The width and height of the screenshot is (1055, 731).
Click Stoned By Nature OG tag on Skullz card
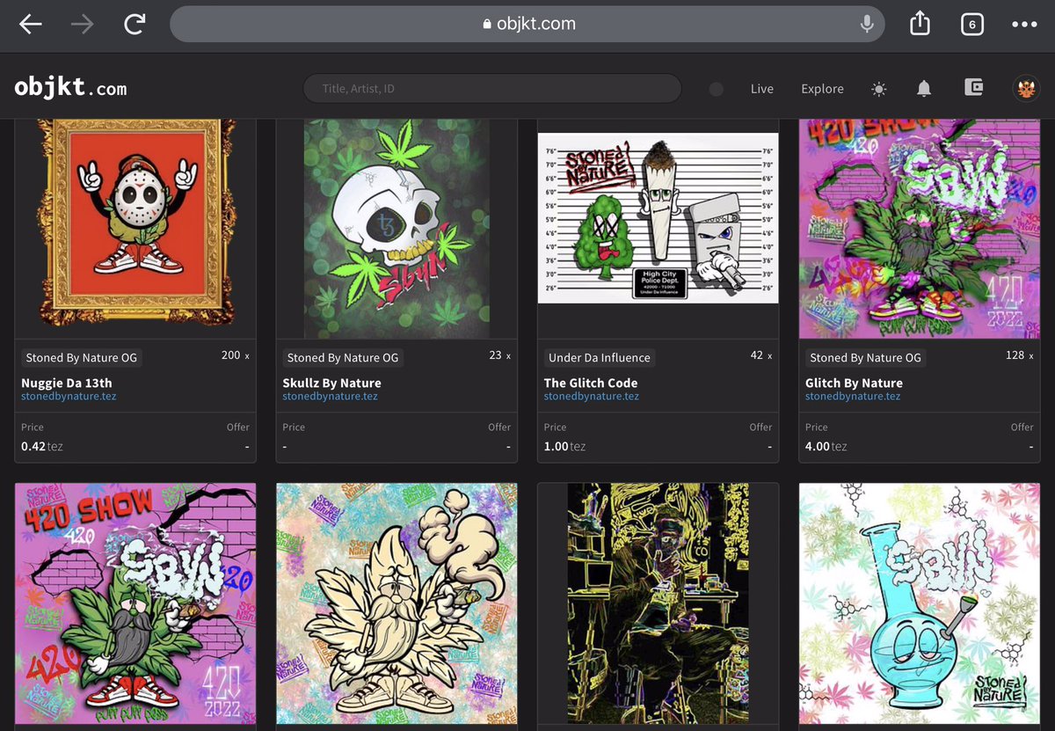[x=343, y=358]
